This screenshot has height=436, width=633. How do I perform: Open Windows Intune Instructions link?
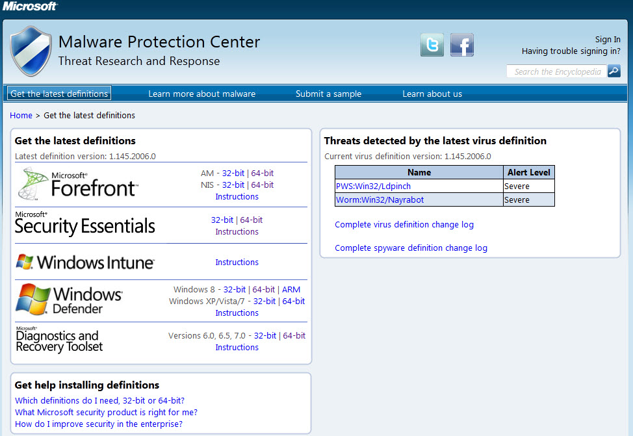(237, 263)
